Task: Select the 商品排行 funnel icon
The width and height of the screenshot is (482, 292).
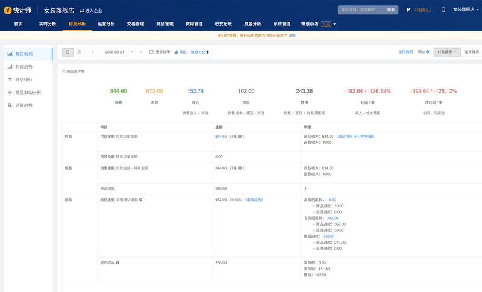Action: [10, 79]
